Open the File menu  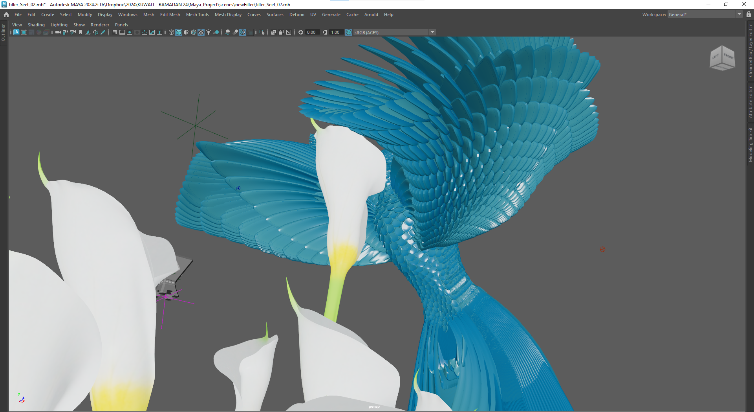pos(18,15)
